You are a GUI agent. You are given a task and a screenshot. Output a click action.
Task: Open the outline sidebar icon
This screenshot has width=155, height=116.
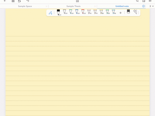[150, 1]
